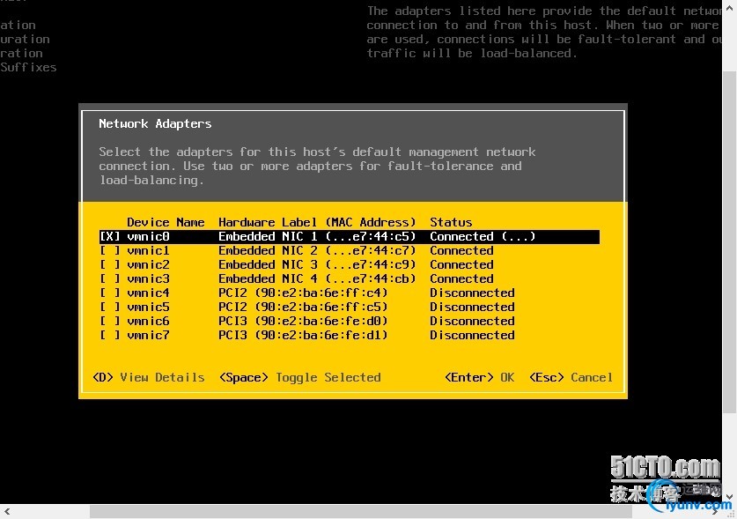The height and width of the screenshot is (519, 737).
Task: Click <Esc> Cancel option
Action: tap(571, 377)
